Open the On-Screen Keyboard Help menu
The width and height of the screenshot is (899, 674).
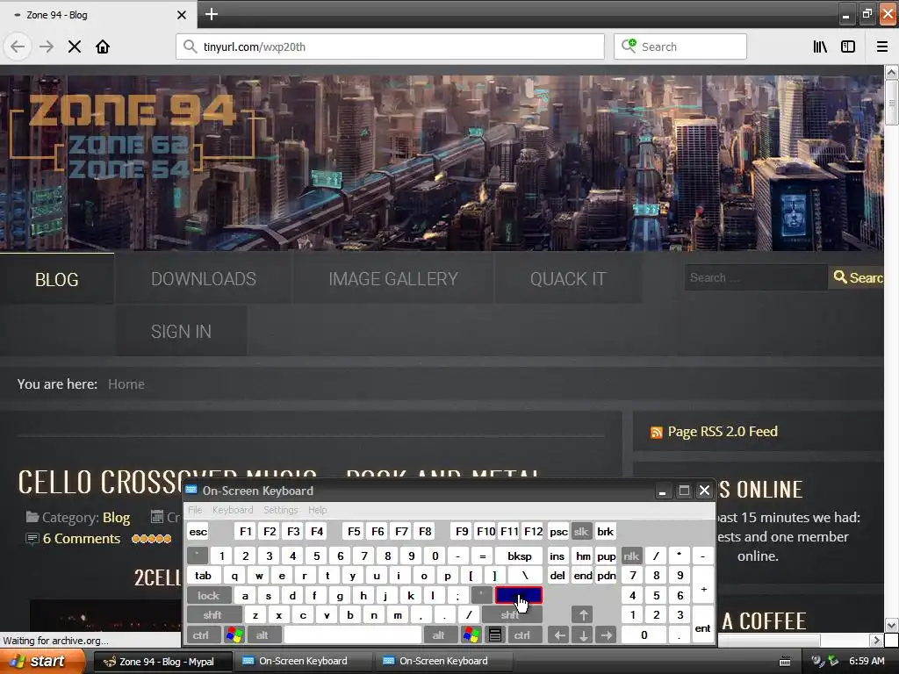click(317, 510)
